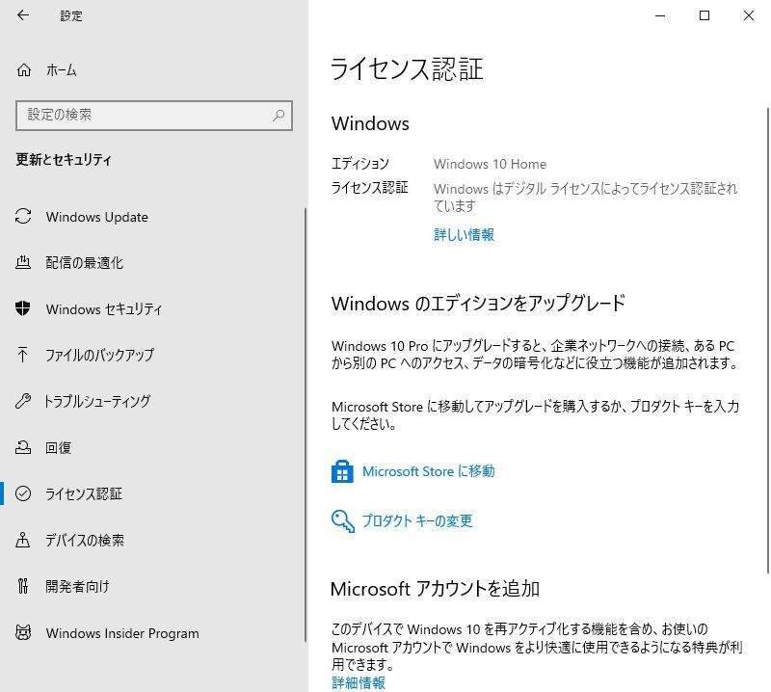Close the settings window

[x=749, y=15]
